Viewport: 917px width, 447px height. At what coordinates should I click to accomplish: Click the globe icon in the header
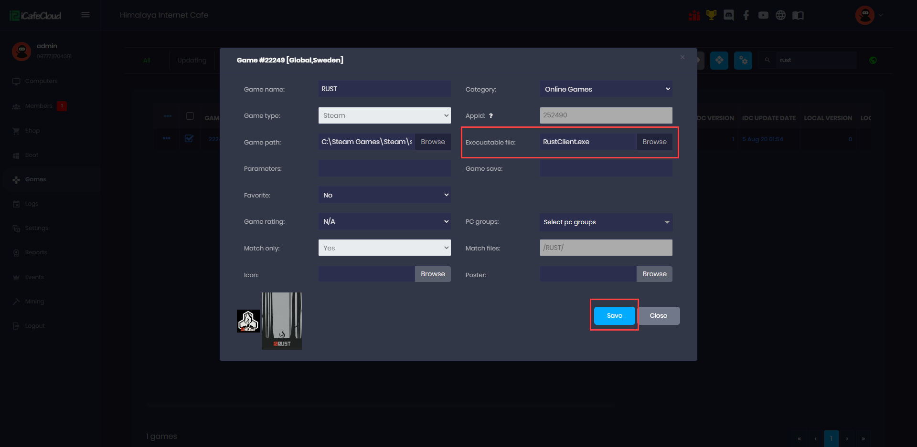point(780,15)
